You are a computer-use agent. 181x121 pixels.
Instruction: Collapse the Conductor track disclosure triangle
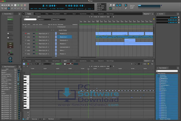pyautogui.click(x=58, y=27)
